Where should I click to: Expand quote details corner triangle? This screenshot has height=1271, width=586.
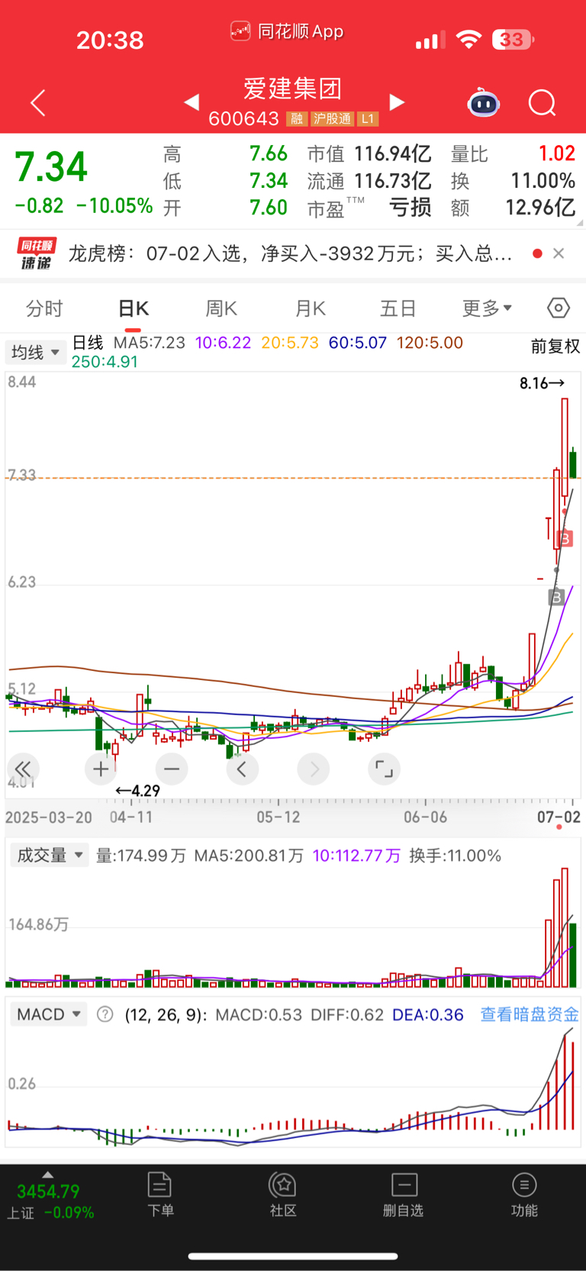click(x=581, y=223)
